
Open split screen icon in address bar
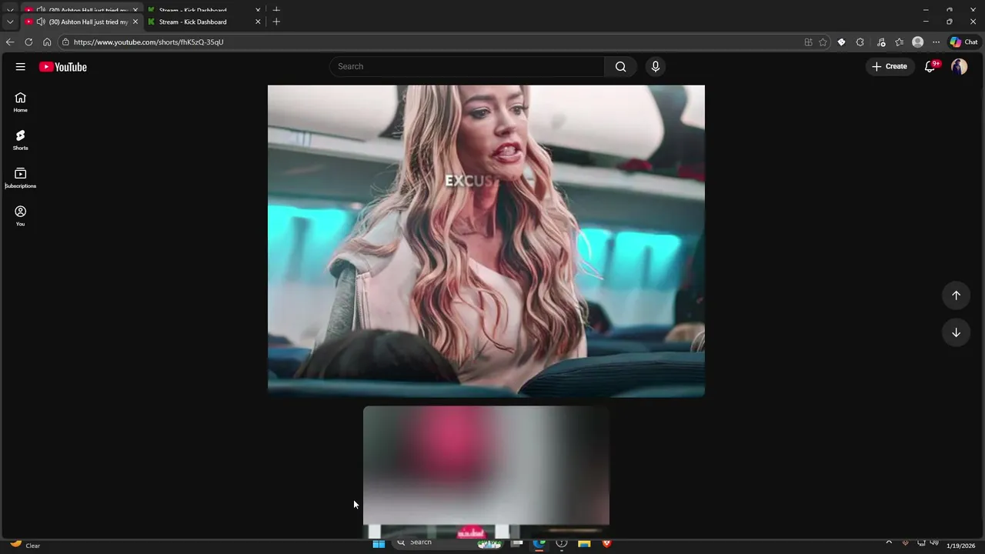click(x=808, y=42)
